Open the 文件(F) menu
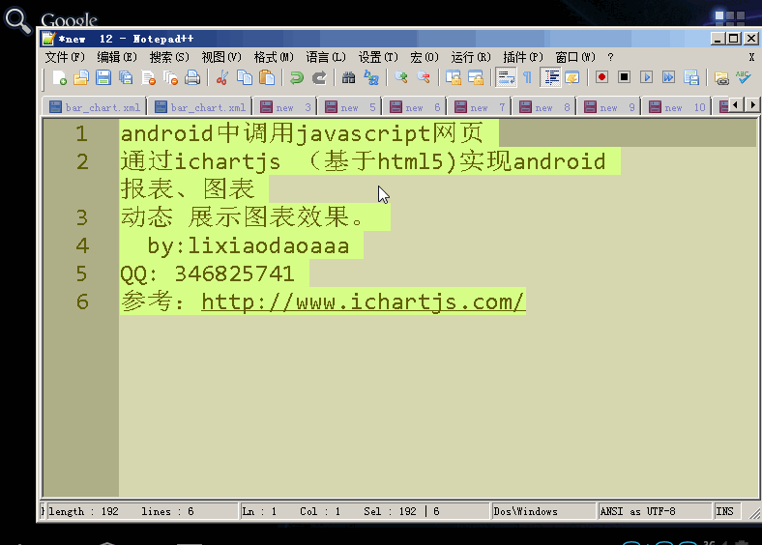The height and width of the screenshot is (545, 762). coord(65,57)
